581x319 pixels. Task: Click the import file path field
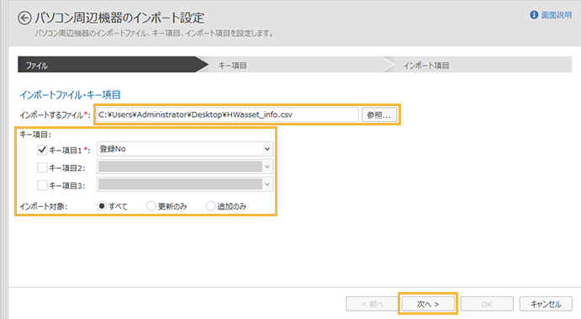[228, 114]
